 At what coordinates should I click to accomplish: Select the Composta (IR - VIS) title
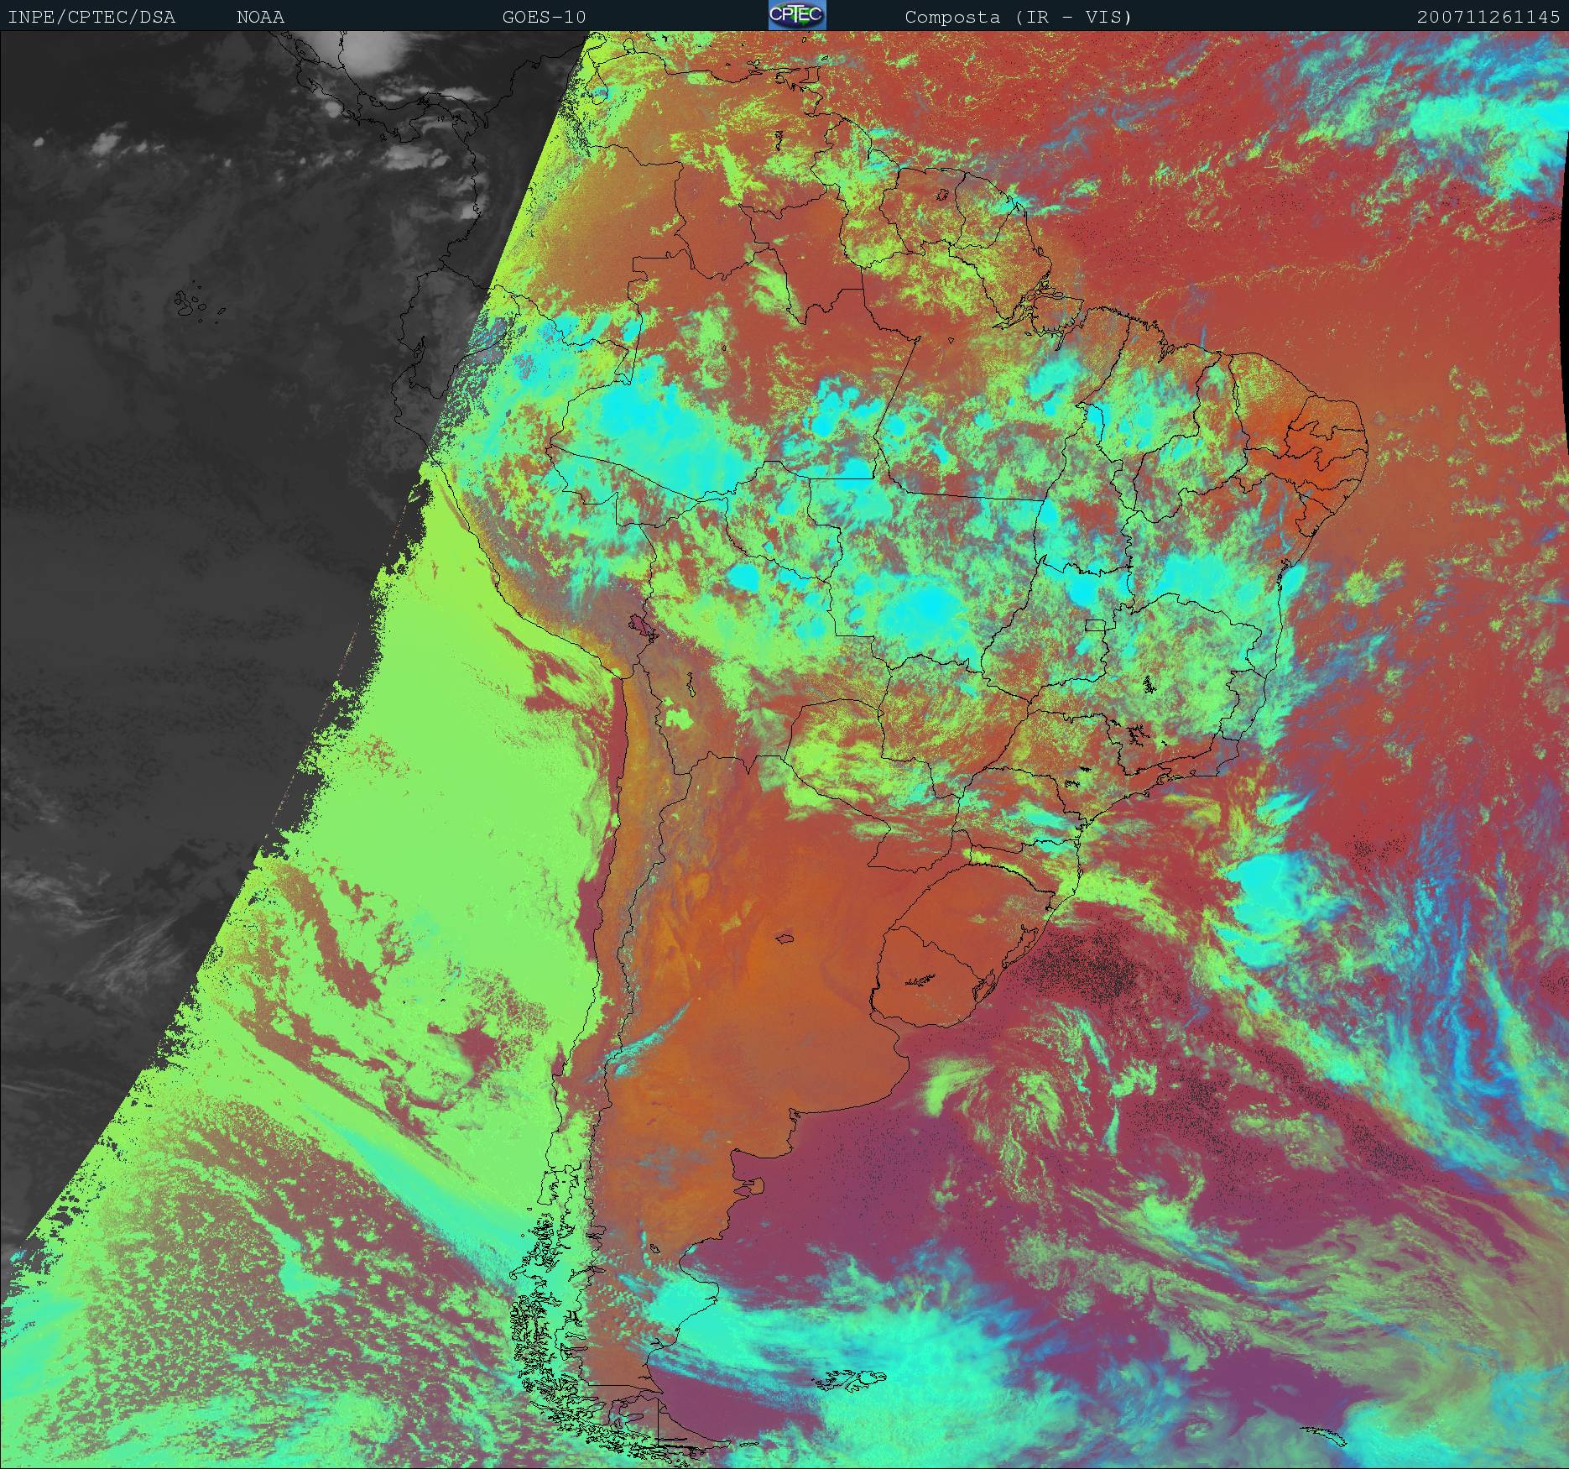point(1019,17)
